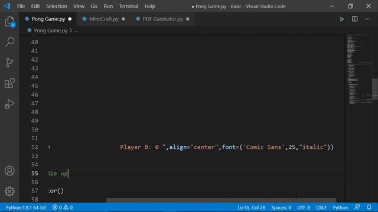Open the Explorer view in activity bar
Image resolution: width=378 pixels, height=212 pixels.
click(x=9, y=22)
